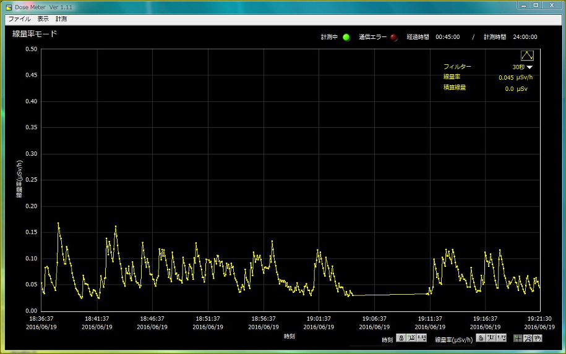Viewport: 566px width, 354px height.
Task: Click the 24:00:00 measurement time value
Action: click(525, 37)
